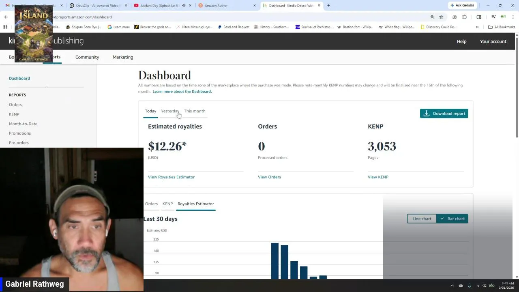Open the Promotions report
This screenshot has height=292, width=519.
coord(20,133)
